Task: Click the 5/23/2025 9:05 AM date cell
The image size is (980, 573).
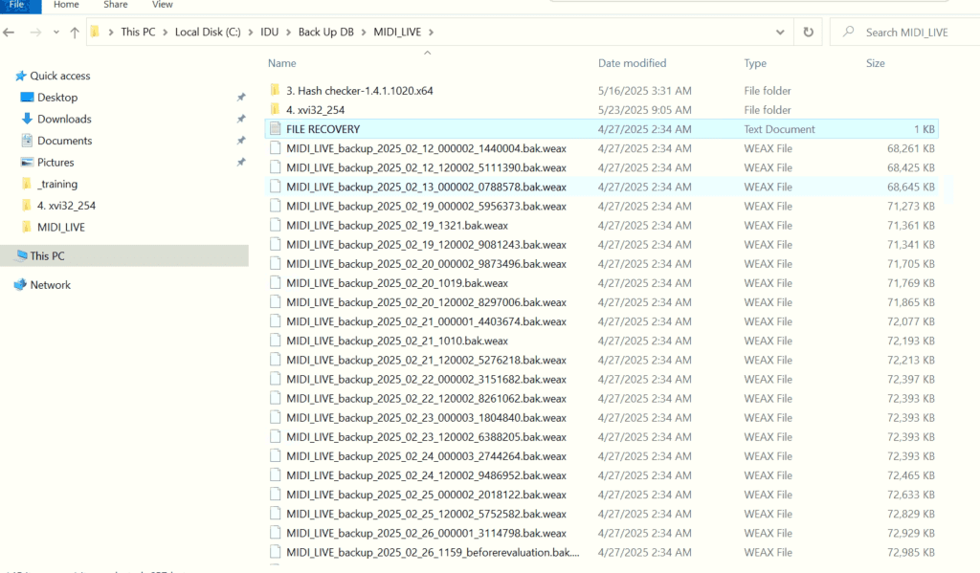Action: pos(644,110)
